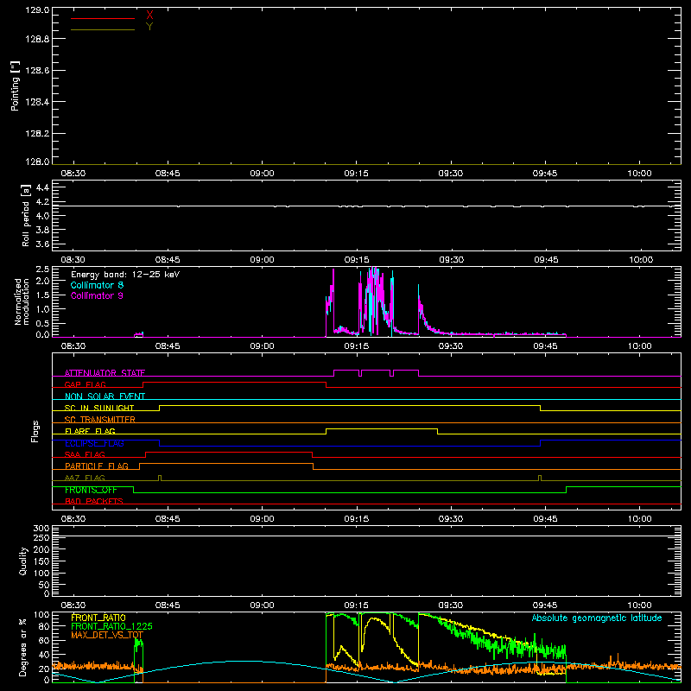
Task: Click 10:00 time label under Roll period plot
Action: pyautogui.click(x=640, y=260)
